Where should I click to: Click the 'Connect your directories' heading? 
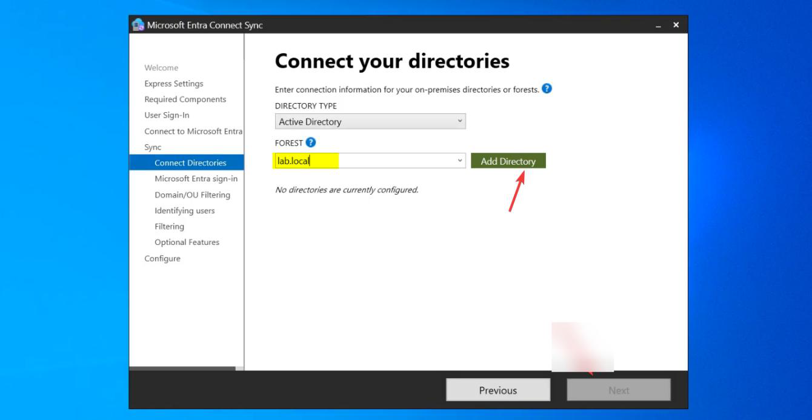pos(392,61)
